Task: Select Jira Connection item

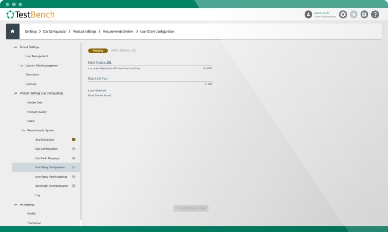Action: pos(46,140)
